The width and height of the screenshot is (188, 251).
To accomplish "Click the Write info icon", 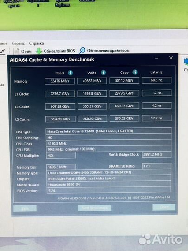I will tap(103, 73).
